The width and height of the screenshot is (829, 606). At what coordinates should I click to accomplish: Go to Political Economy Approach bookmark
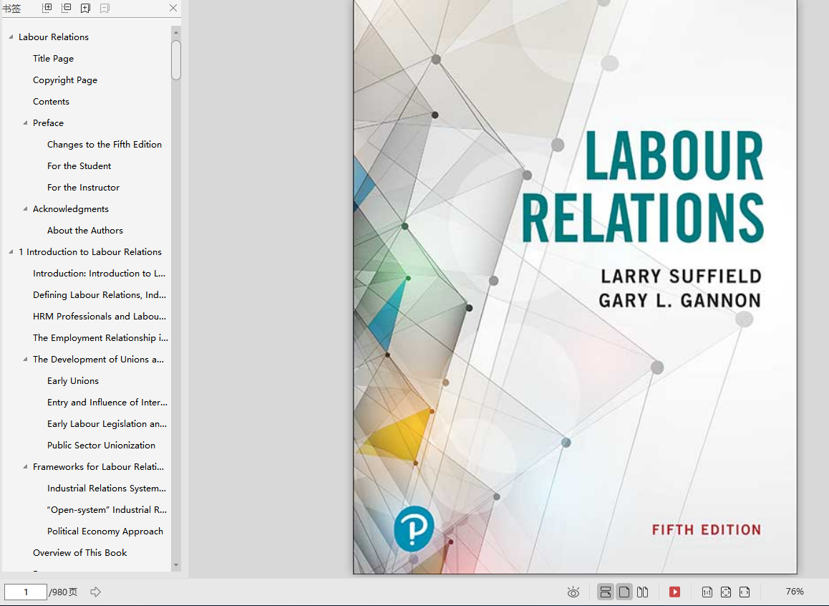[105, 531]
